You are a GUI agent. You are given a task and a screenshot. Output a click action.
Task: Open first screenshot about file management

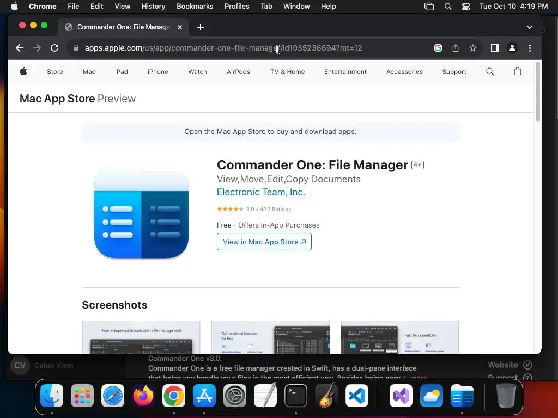click(141, 337)
